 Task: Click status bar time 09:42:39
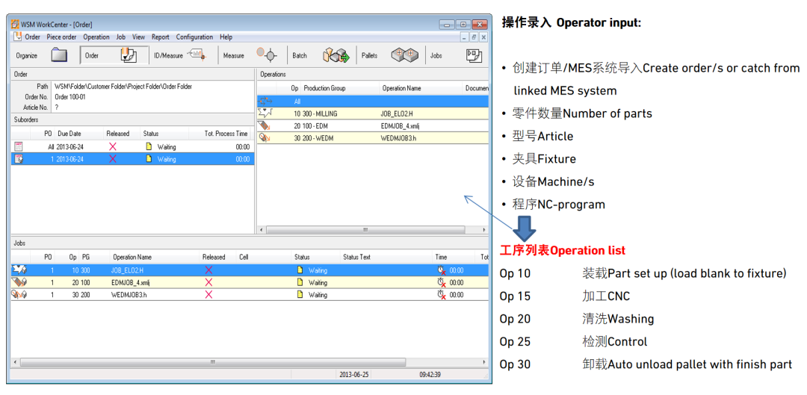point(429,374)
